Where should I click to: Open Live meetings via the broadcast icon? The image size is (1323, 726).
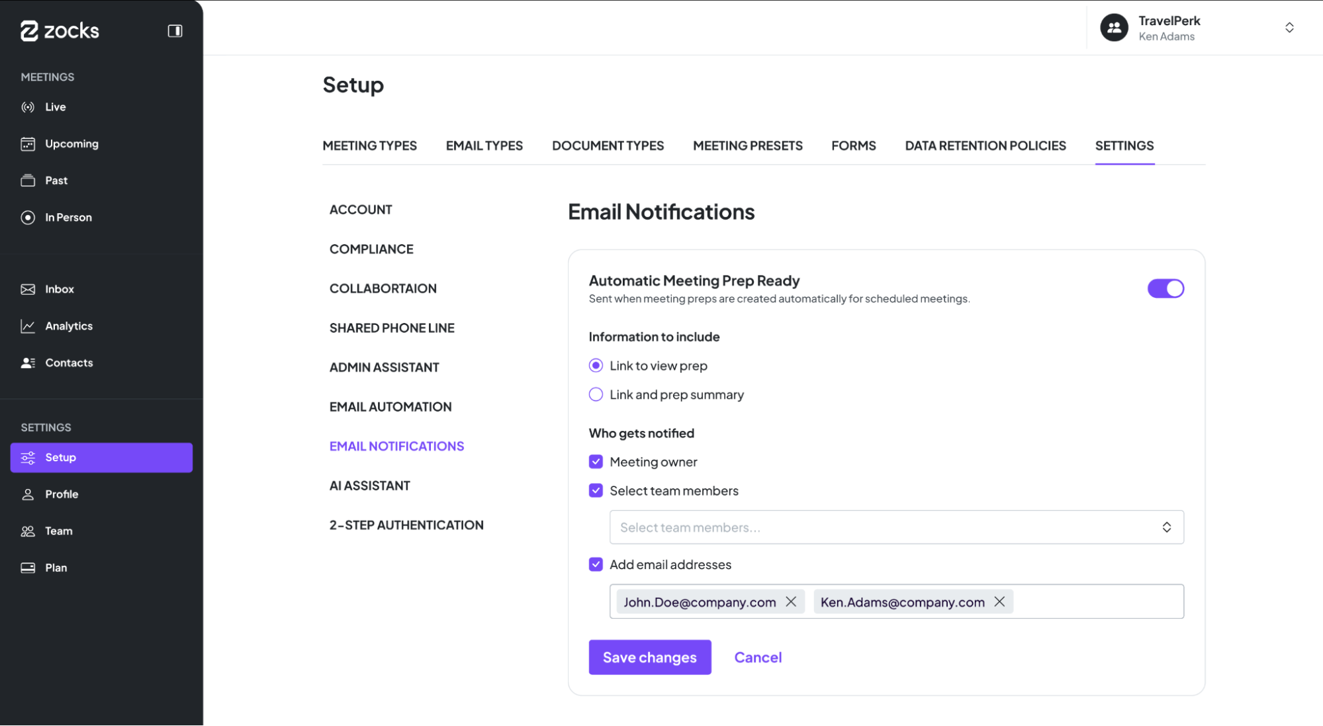[28, 107]
